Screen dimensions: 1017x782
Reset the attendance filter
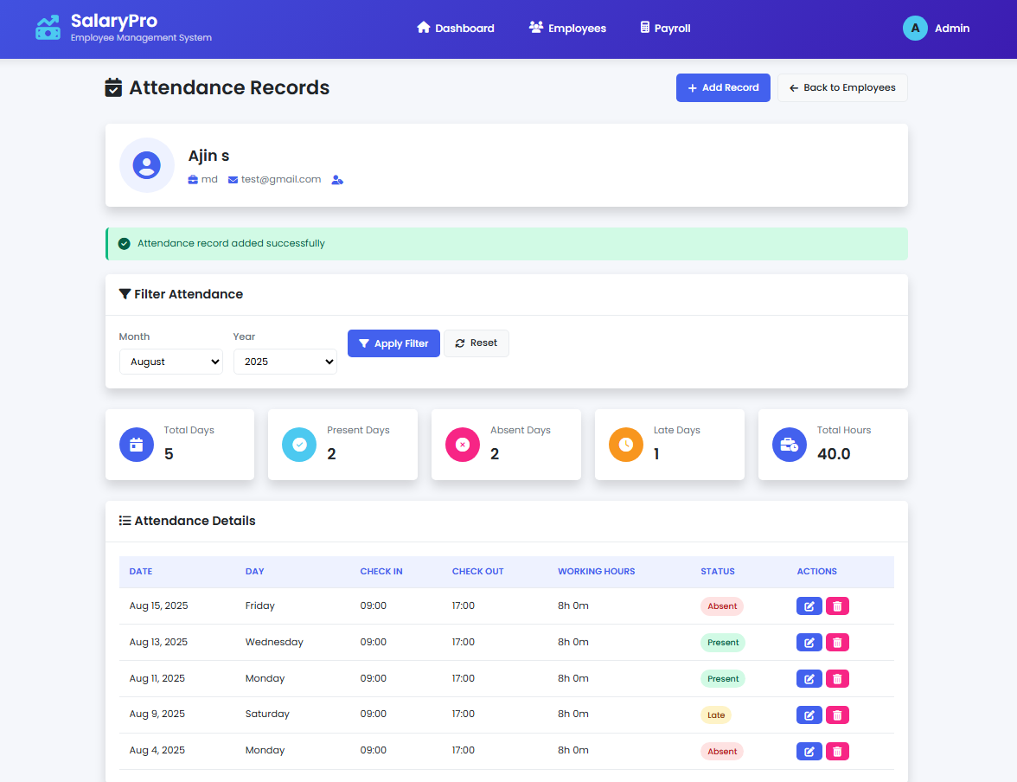click(x=477, y=343)
